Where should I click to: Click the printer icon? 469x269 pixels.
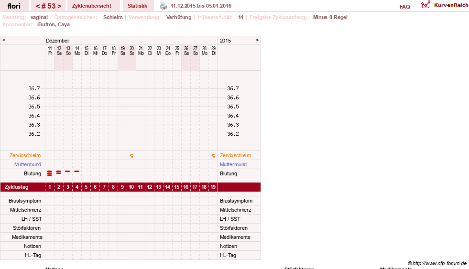(x=164, y=6)
